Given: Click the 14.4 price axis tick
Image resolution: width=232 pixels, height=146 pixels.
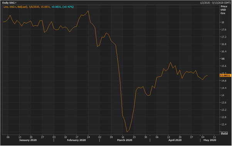Looking at the screenshot, I should [224, 88].
